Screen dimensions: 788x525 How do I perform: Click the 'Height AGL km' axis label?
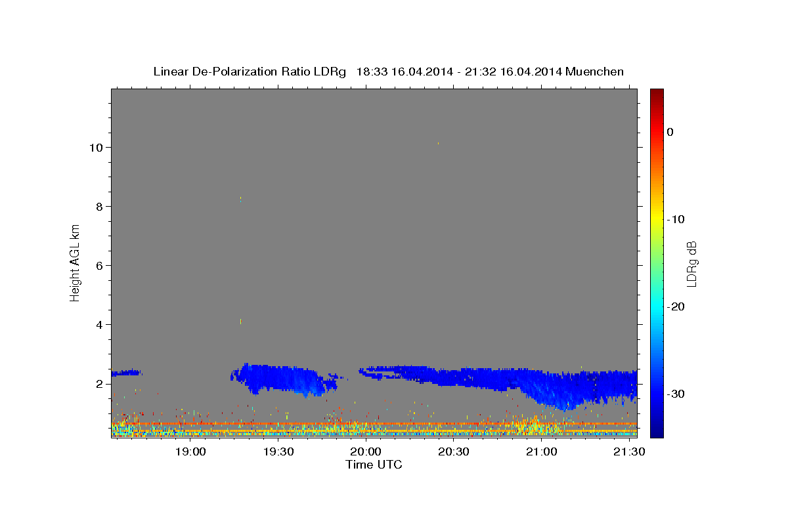coord(75,262)
